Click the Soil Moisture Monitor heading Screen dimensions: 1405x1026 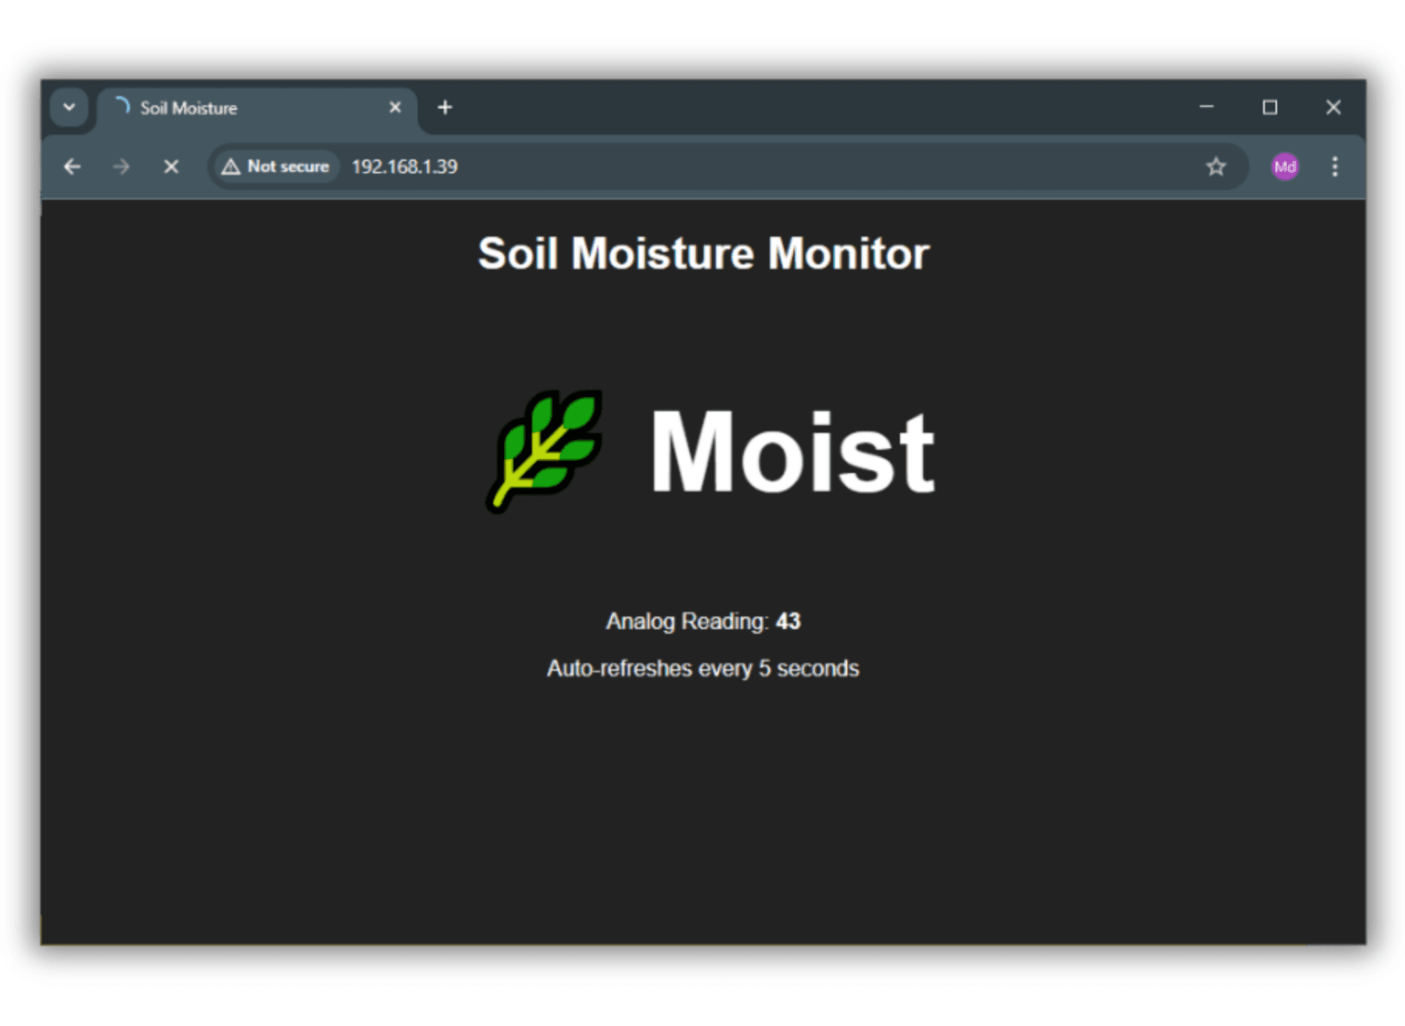coord(702,253)
